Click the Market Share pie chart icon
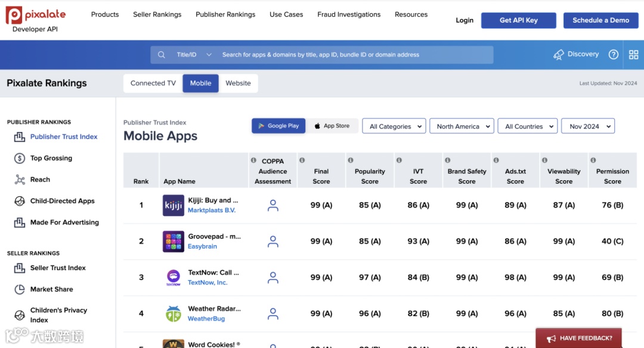 (x=19, y=289)
